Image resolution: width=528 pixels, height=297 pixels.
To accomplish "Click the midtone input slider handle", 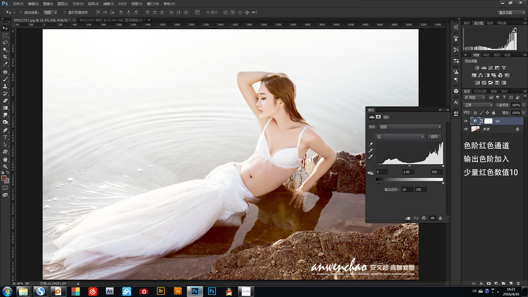I will pos(410,166).
